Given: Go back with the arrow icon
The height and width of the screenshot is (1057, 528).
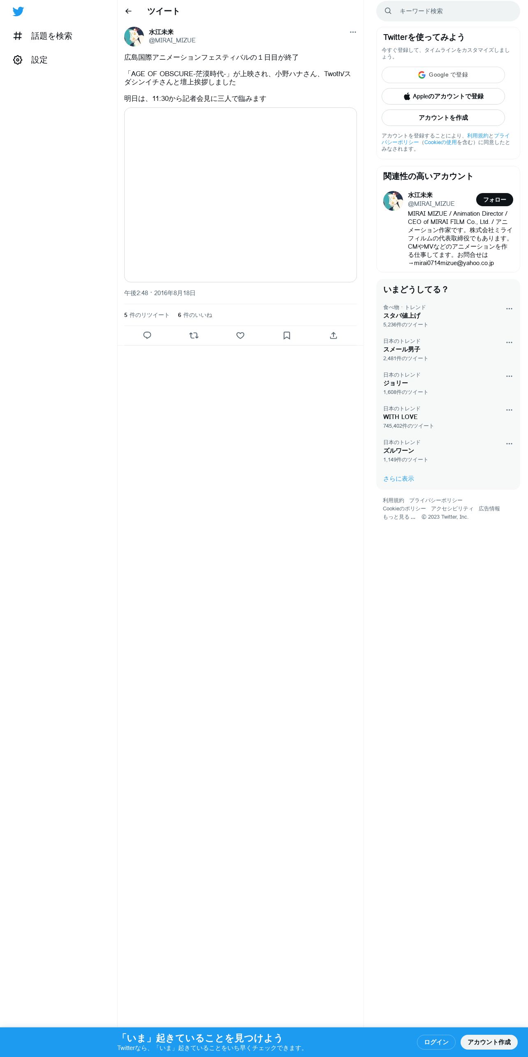Looking at the screenshot, I should pos(128,11).
